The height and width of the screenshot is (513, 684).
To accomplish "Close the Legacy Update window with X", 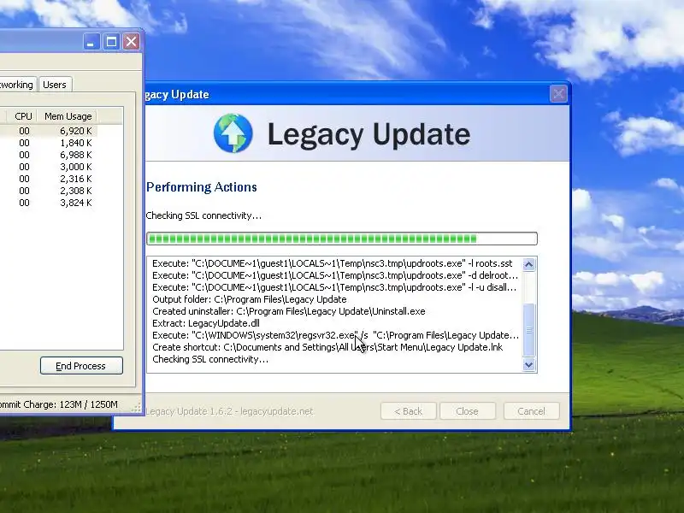I will (558, 94).
